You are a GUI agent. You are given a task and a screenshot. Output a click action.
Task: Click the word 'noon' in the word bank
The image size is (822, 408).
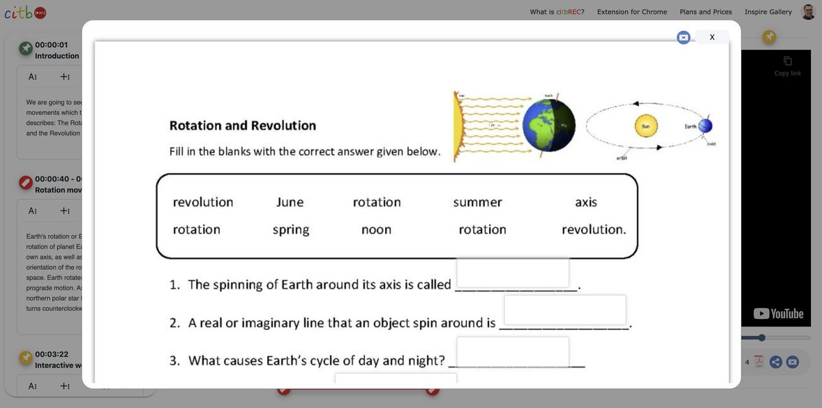point(376,230)
